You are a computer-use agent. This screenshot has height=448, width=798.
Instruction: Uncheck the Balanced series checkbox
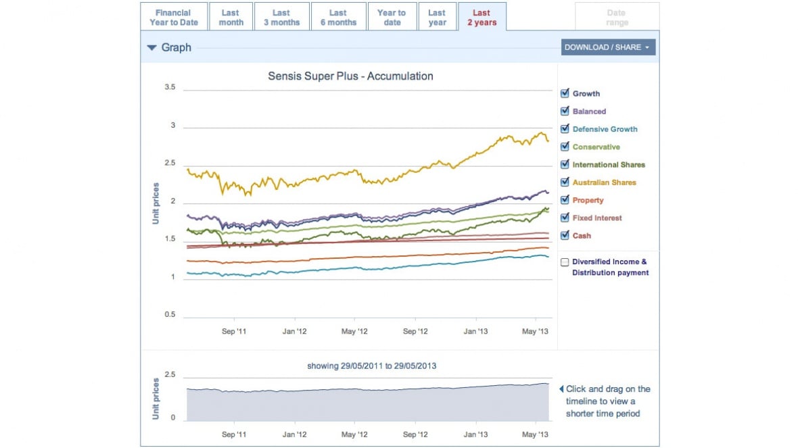[x=565, y=111]
